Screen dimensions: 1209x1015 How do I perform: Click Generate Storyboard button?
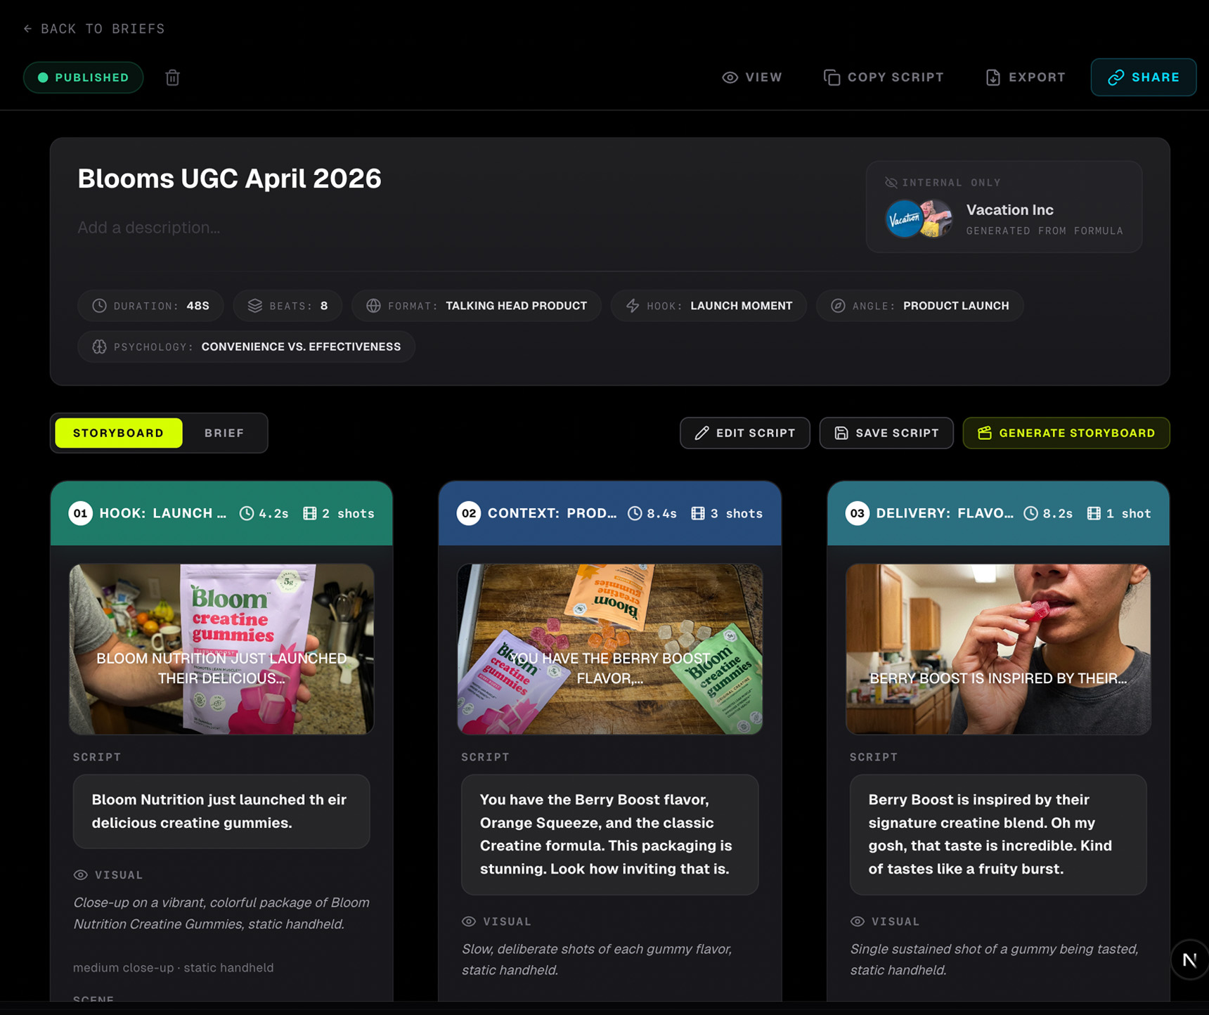pyautogui.click(x=1066, y=433)
